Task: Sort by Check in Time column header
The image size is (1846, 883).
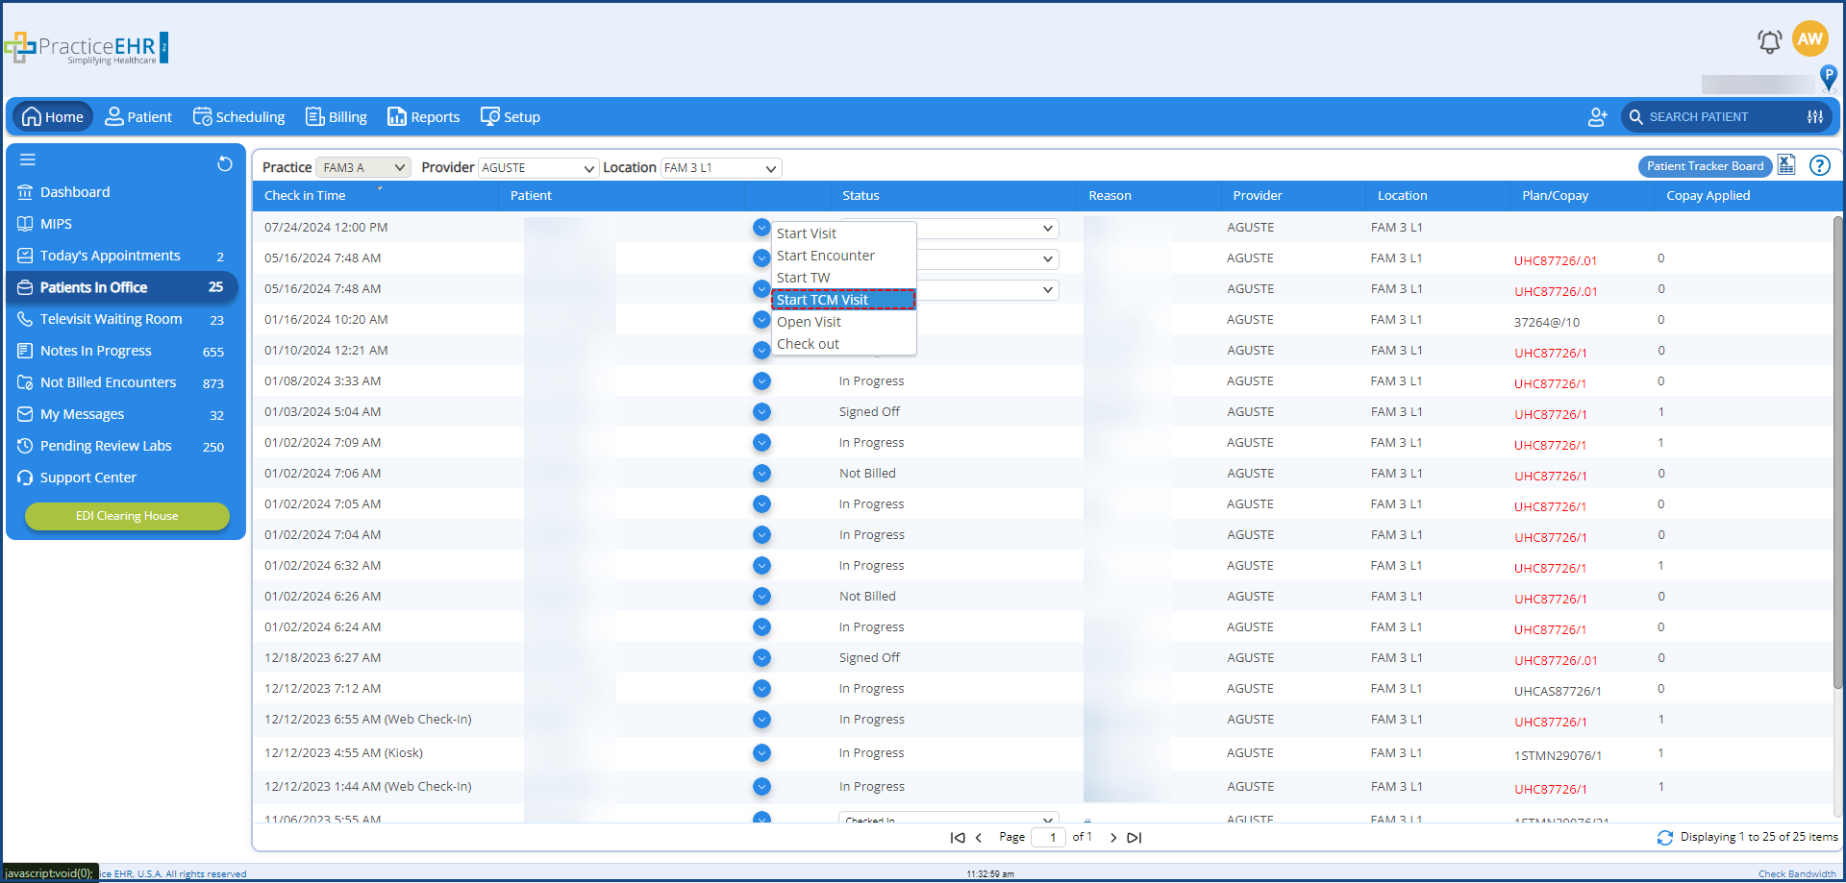Action: pos(305,196)
